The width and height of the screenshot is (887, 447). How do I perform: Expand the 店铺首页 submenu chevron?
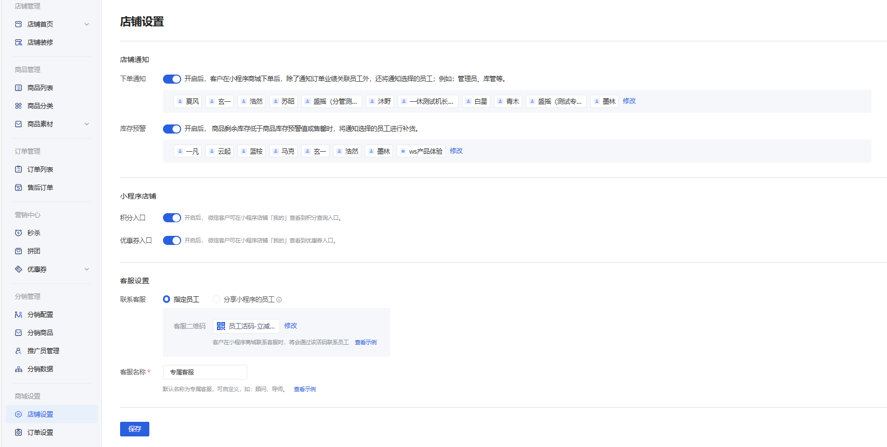point(87,24)
